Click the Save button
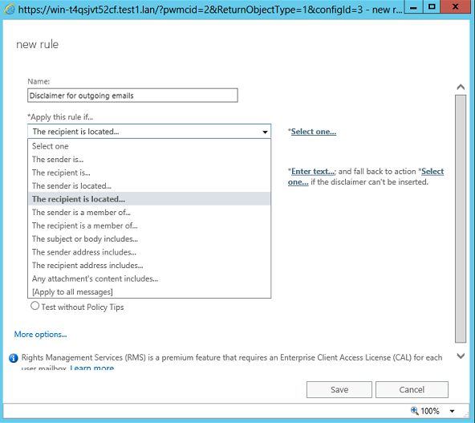Viewport: 475px width, 423px height. point(339,389)
